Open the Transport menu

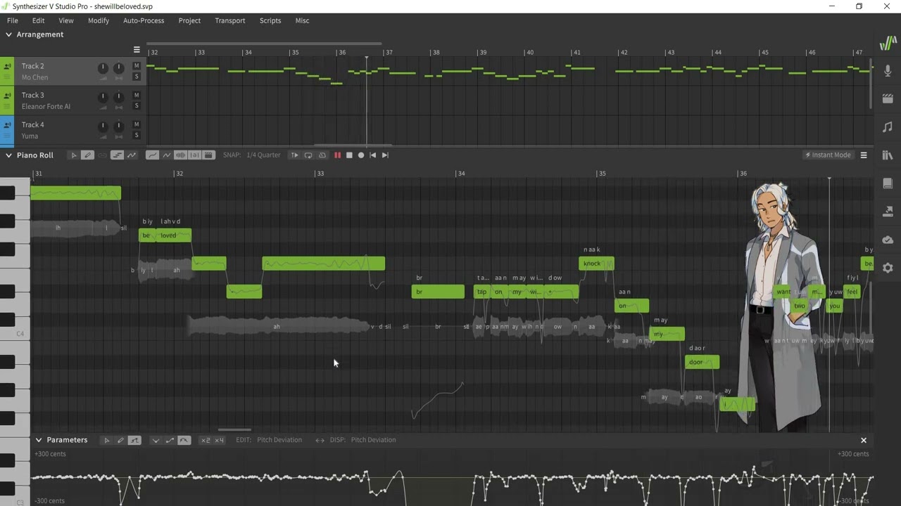click(x=230, y=20)
